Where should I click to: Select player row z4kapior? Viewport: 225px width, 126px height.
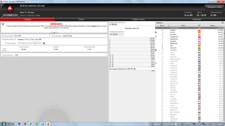(189, 30)
